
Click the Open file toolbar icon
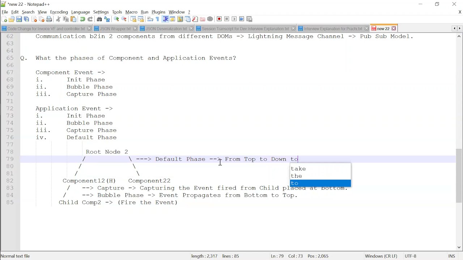[12, 19]
